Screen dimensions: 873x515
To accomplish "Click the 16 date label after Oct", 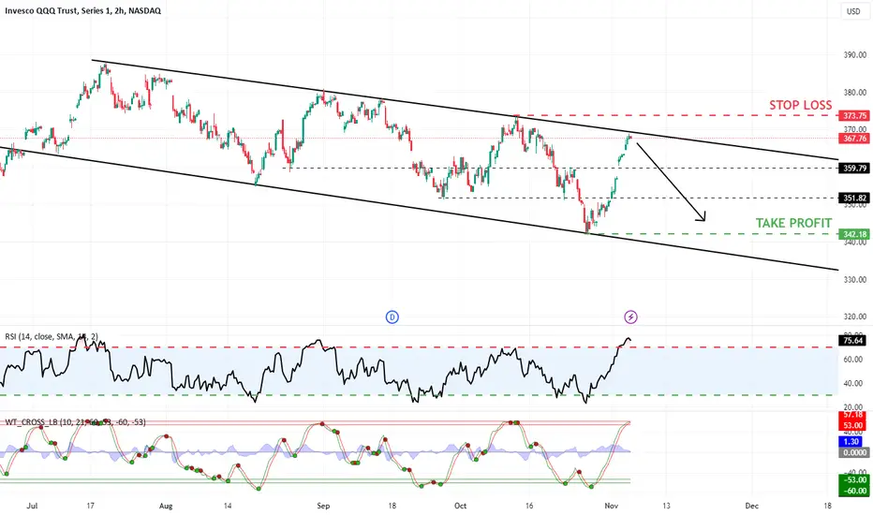I will coord(529,506).
